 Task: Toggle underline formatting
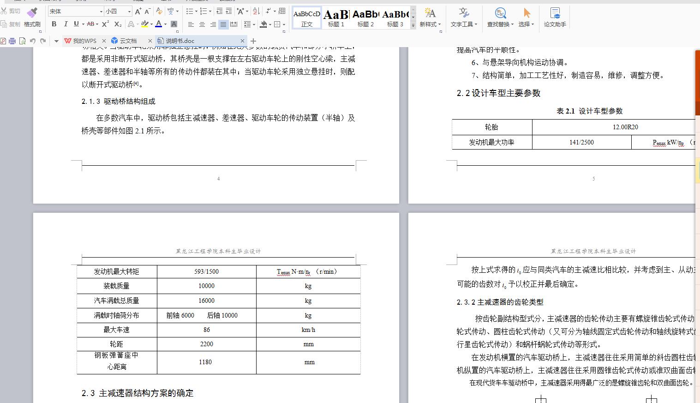(x=76, y=24)
